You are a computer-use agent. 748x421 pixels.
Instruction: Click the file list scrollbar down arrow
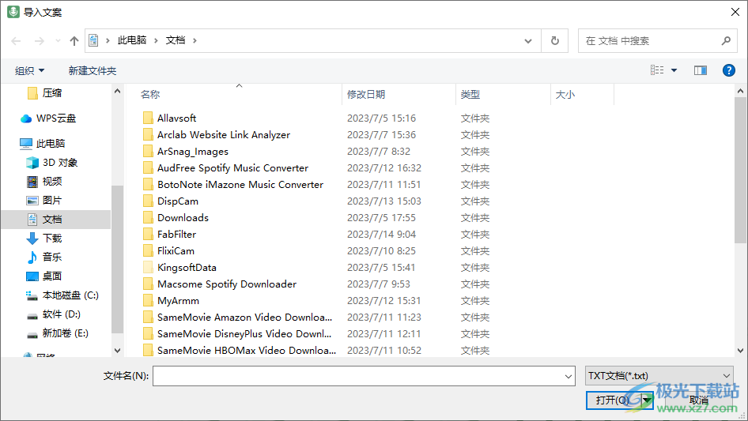pos(740,351)
